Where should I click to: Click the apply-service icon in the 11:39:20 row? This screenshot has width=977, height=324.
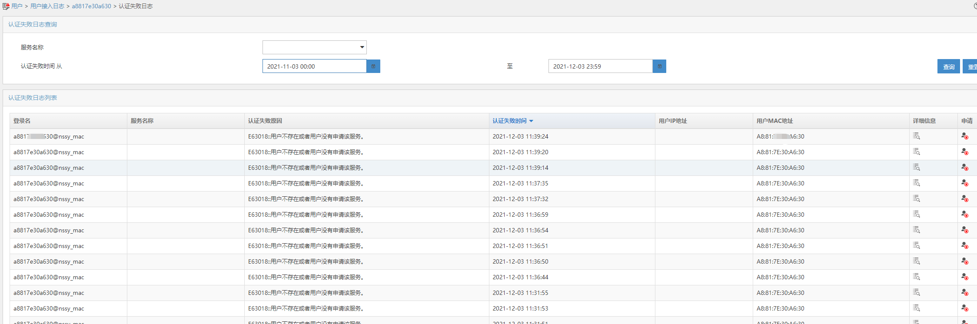coord(964,152)
